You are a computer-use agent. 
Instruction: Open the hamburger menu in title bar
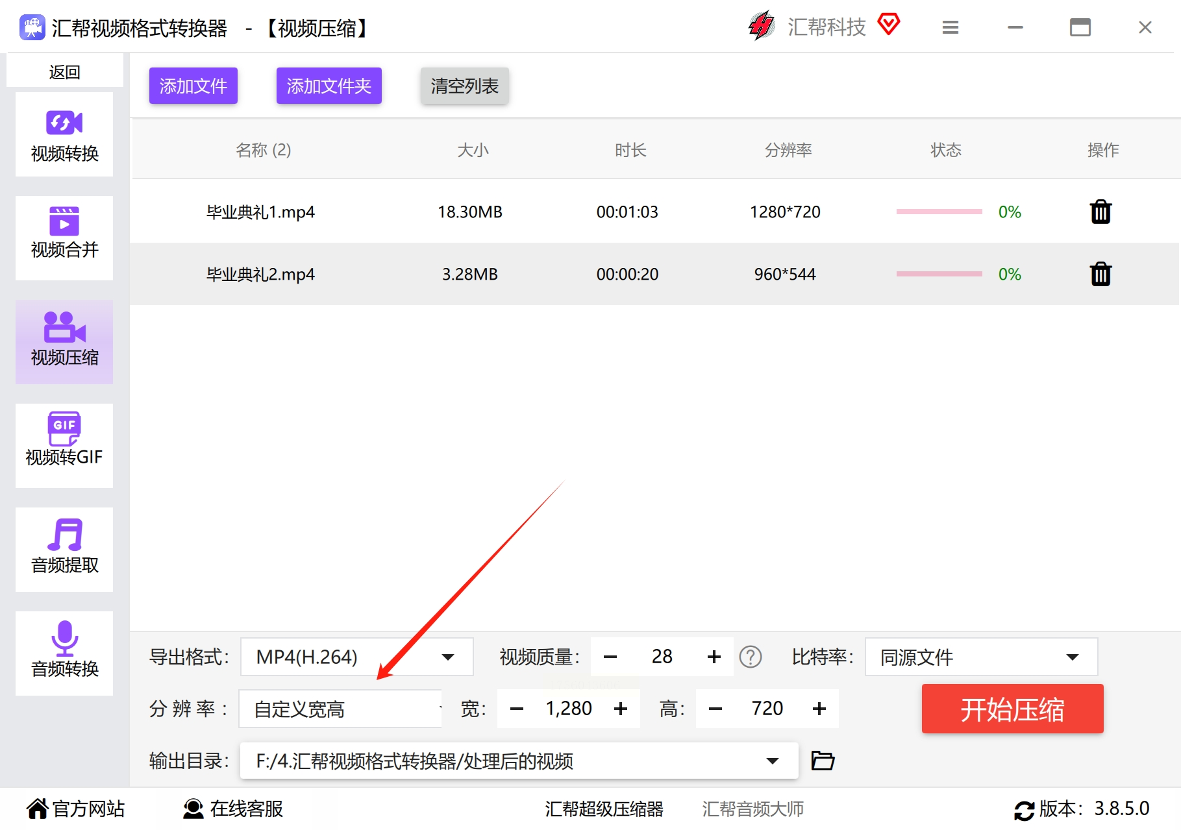[x=951, y=27]
